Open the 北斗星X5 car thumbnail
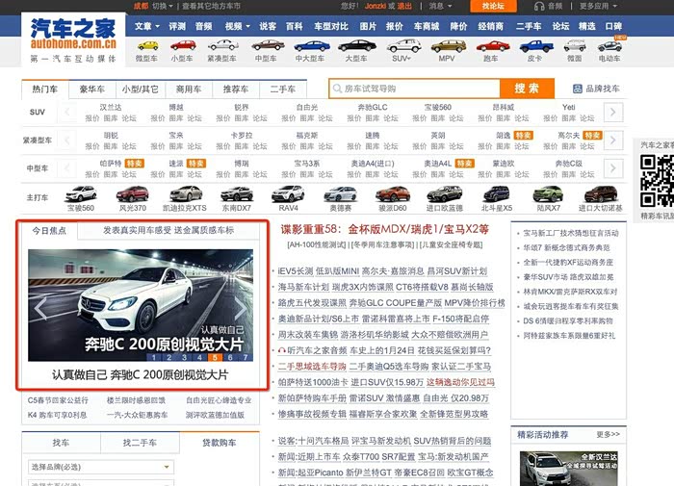Screen dimensions: 674x486 [497, 193]
